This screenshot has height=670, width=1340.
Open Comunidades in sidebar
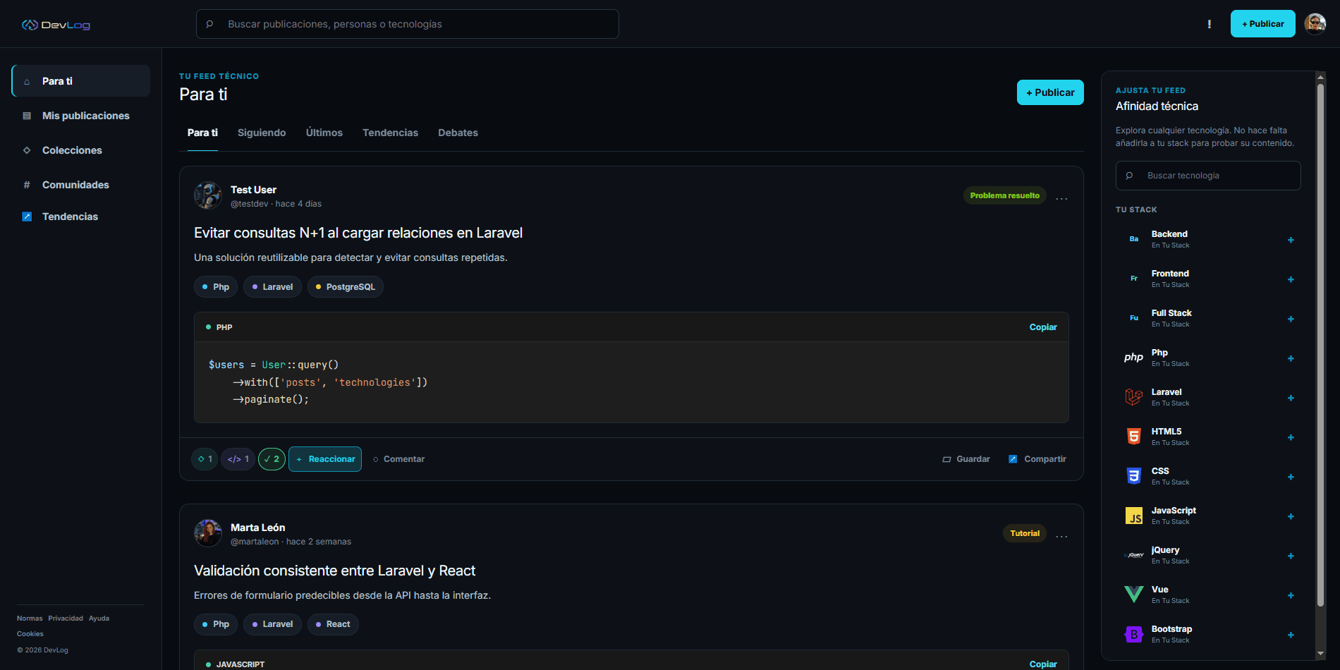tap(81, 185)
